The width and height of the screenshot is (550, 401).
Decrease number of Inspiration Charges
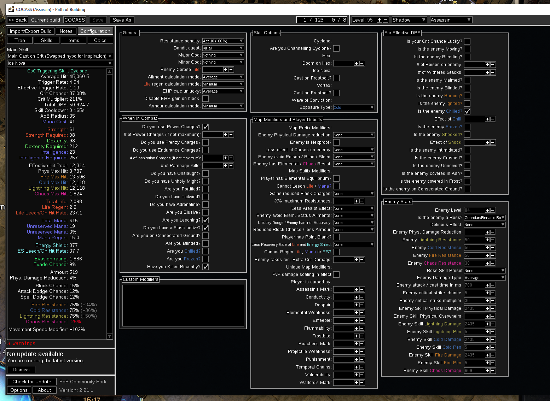(x=231, y=158)
